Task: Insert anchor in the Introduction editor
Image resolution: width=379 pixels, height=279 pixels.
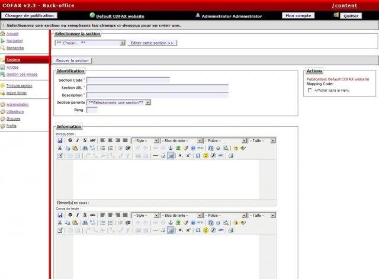Action: tap(171, 148)
